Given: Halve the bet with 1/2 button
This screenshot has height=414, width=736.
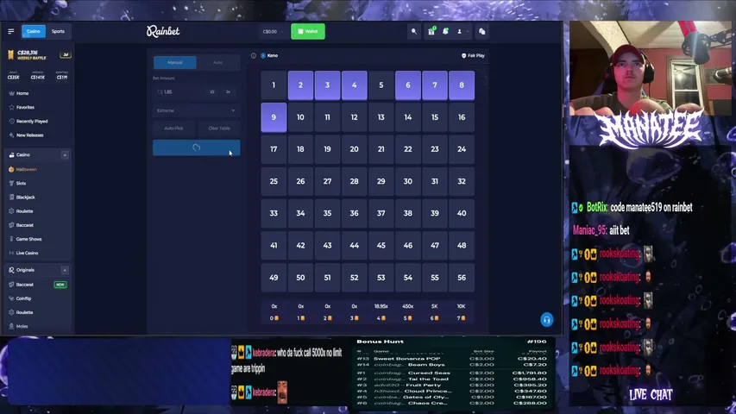Looking at the screenshot, I should [x=212, y=92].
